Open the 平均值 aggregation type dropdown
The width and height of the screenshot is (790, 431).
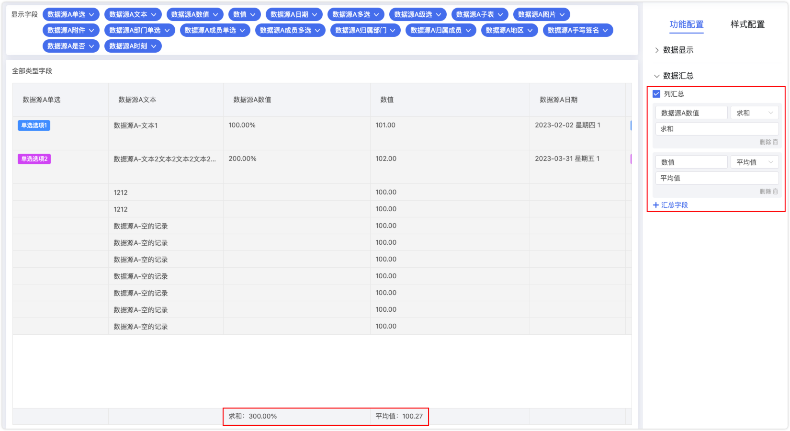[754, 162]
